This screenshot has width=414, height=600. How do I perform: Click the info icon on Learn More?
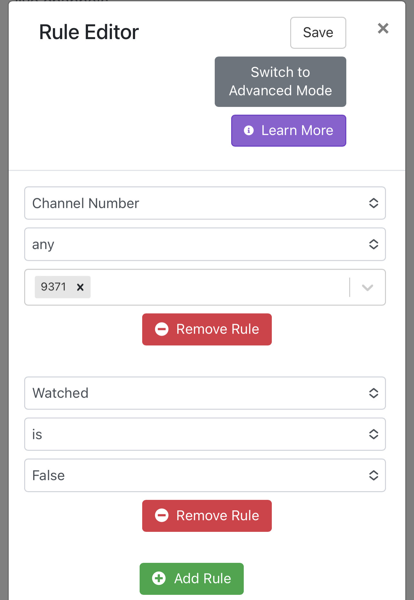249,130
